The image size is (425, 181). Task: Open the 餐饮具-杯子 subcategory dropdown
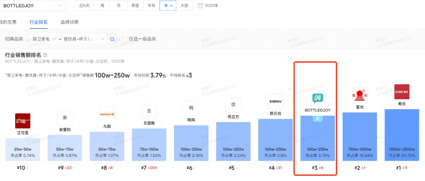tap(85, 39)
